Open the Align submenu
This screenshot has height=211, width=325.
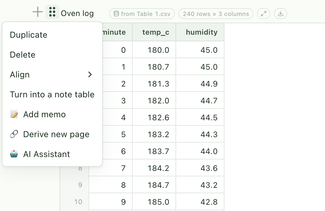[x=52, y=74]
